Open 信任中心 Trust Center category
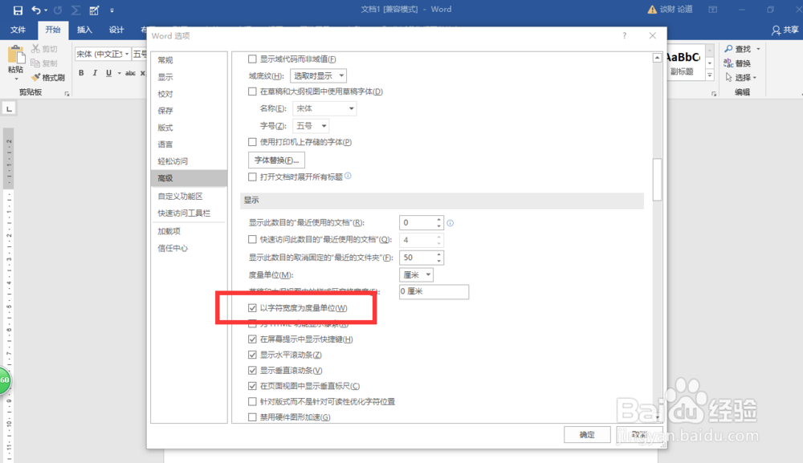Screen dimensions: 803x463 (189, 248)
